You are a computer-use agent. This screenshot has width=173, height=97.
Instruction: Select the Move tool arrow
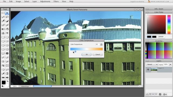click(x=7, y=13)
